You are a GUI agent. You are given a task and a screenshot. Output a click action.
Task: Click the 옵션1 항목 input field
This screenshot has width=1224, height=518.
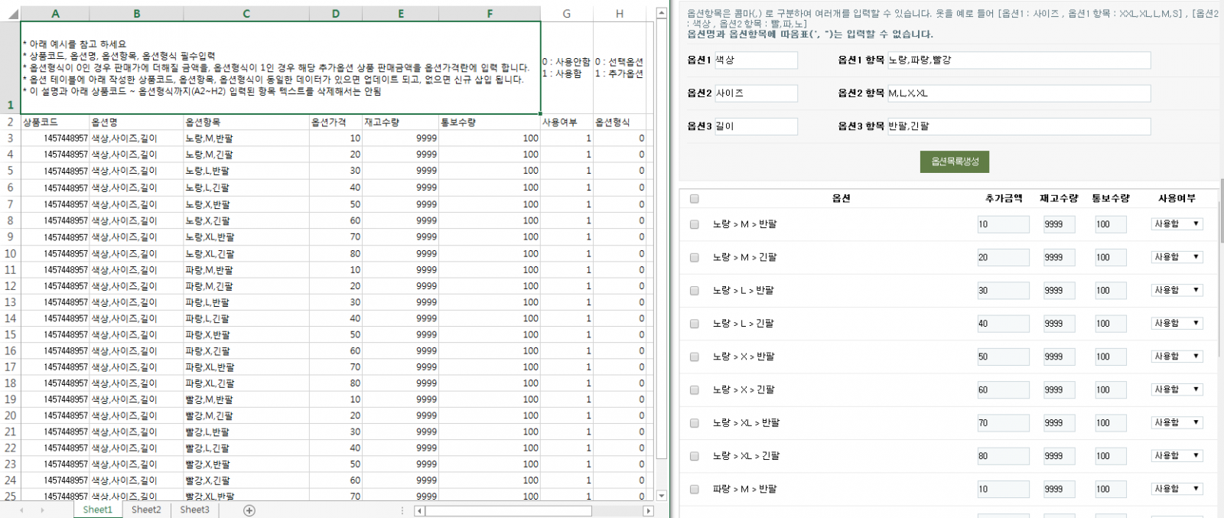click(1018, 60)
